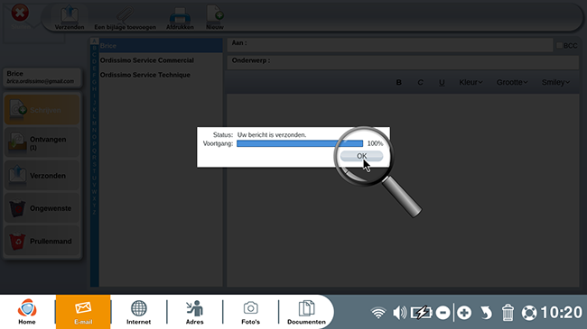Open the Ongewenste spam folder
Screen dimensions: 587x329
point(42,208)
